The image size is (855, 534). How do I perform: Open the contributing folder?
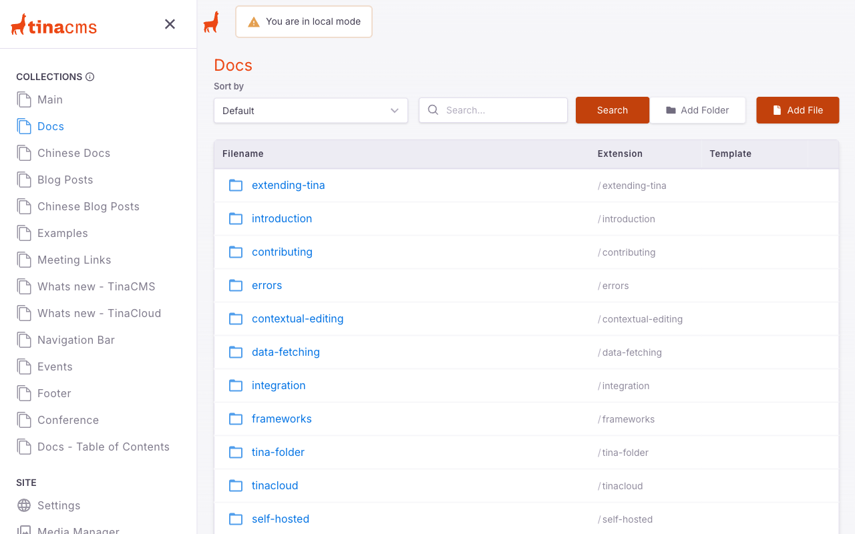coord(282,252)
